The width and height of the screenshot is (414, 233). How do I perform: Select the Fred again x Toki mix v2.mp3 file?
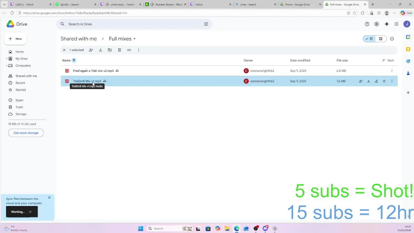click(x=229, y=71)
